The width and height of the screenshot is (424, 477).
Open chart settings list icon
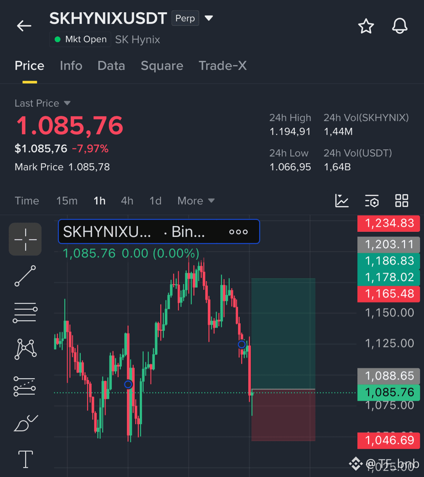click(x=372, y=201)
